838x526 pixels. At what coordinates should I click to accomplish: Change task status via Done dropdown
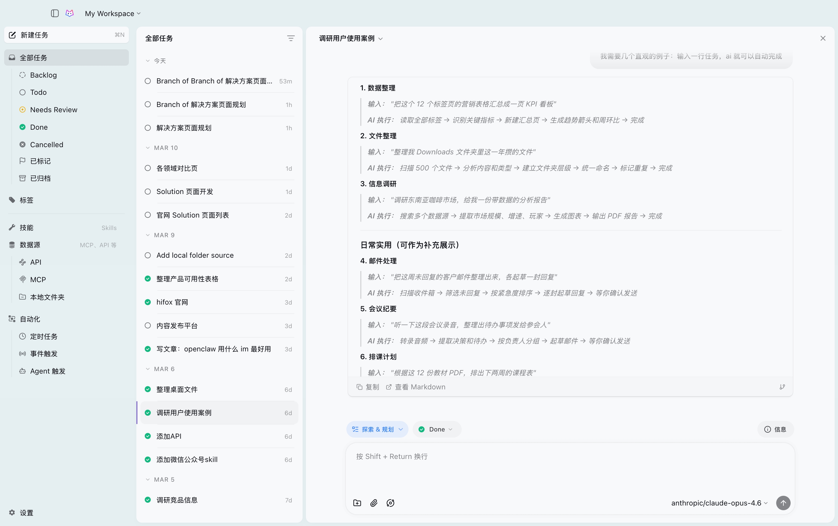[436, 429]
